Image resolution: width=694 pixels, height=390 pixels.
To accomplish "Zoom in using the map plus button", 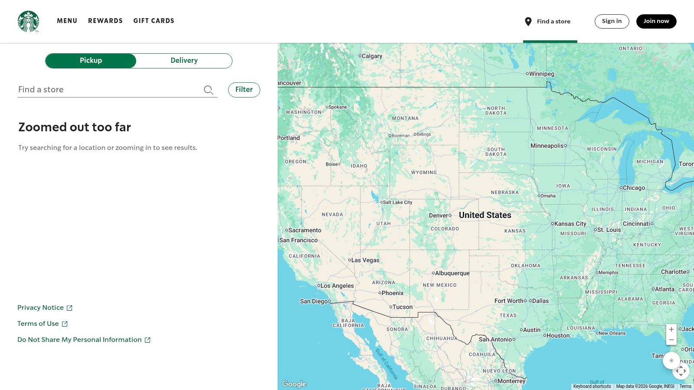I will click(x=671, y=329).
